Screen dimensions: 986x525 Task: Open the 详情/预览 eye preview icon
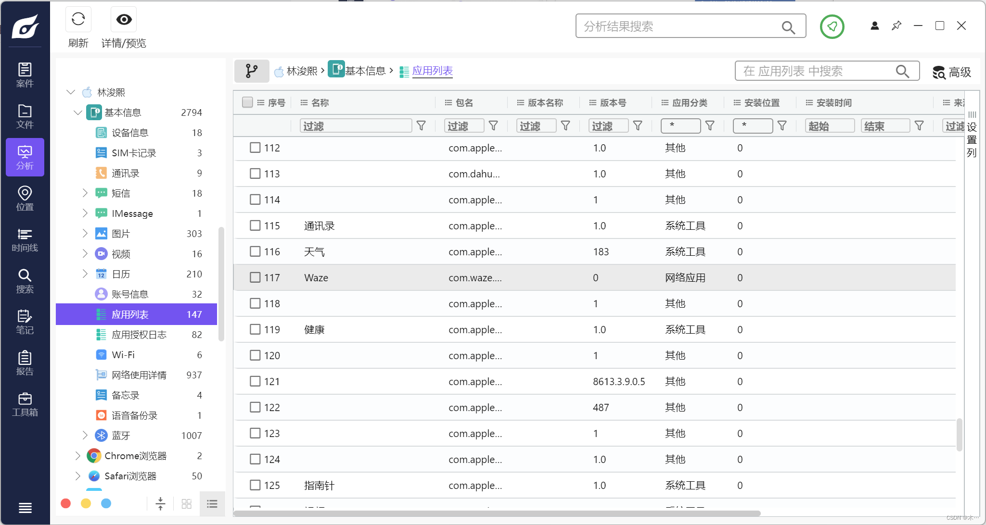click(124, 19)
